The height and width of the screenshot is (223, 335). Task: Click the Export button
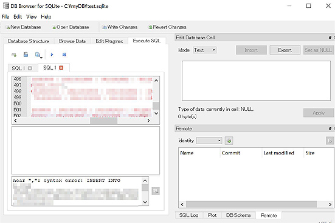click(285, 50)
